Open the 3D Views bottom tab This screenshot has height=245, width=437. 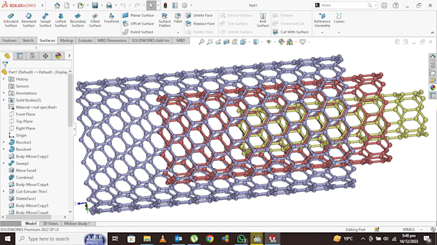pos(50,224)
